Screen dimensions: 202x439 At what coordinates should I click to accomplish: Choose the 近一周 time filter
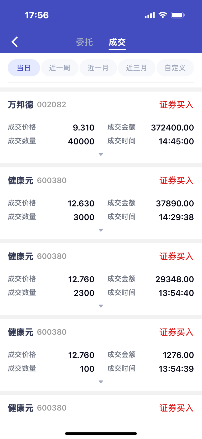point(60,68)
